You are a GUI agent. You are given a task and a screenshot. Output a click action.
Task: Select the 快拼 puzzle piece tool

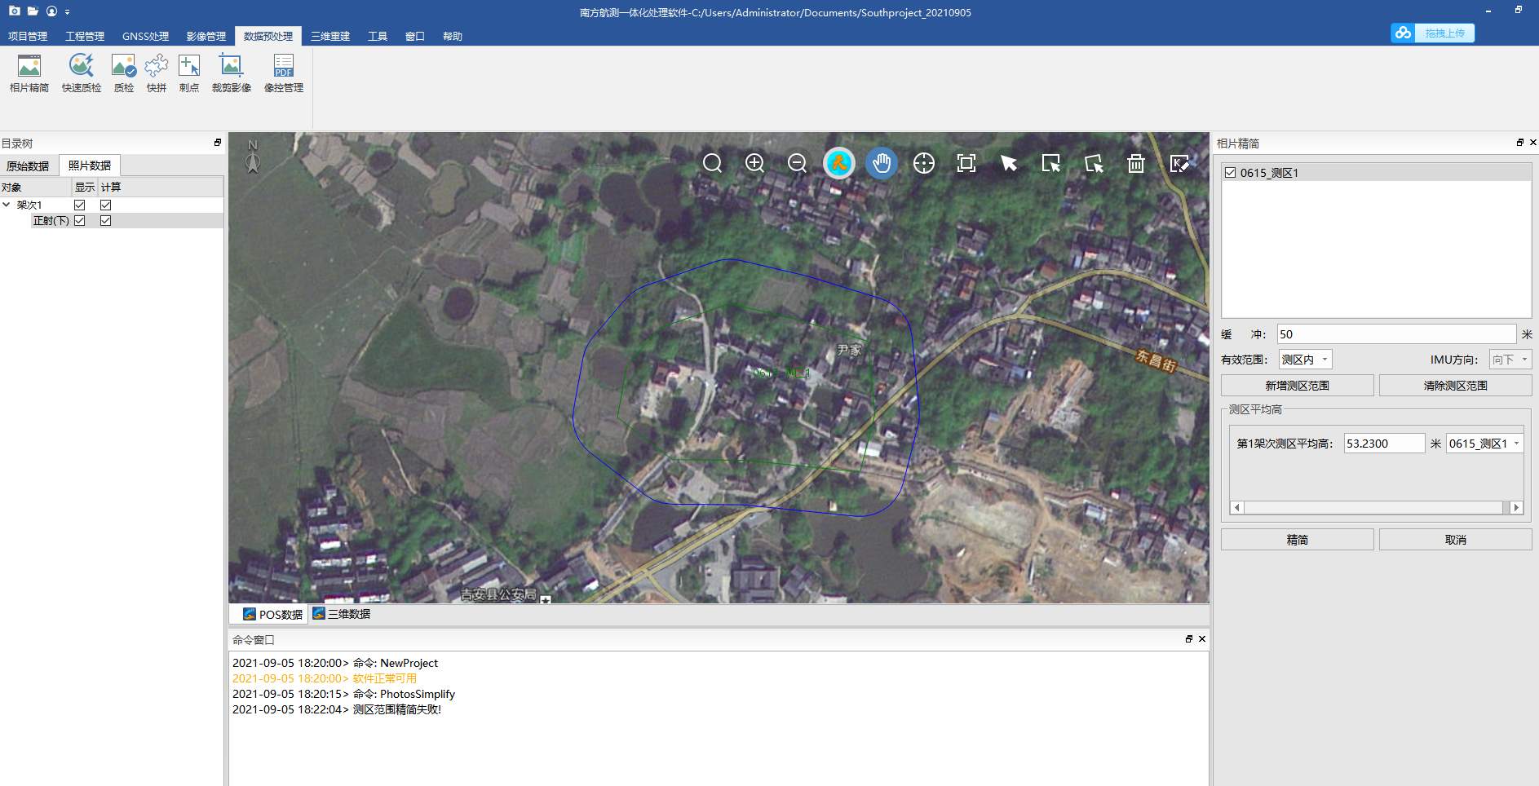pyautogui.click(x=156, y=73)
